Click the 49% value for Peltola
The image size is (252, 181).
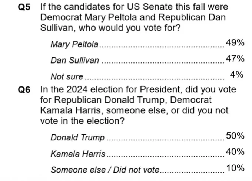click(x=235, y=43)
